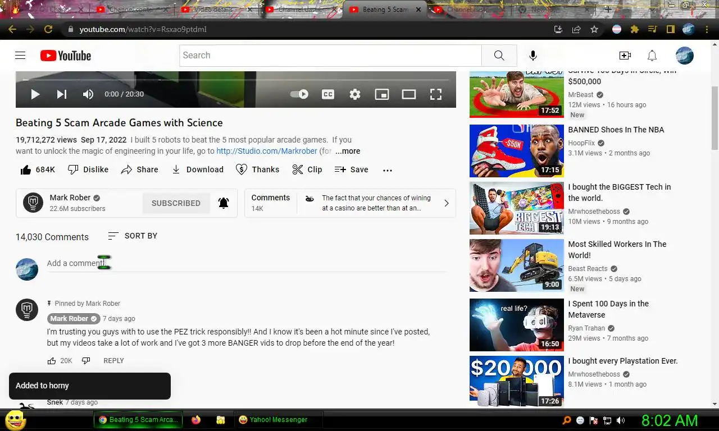Open I bought every Playstation Ever

click(622, 361)
